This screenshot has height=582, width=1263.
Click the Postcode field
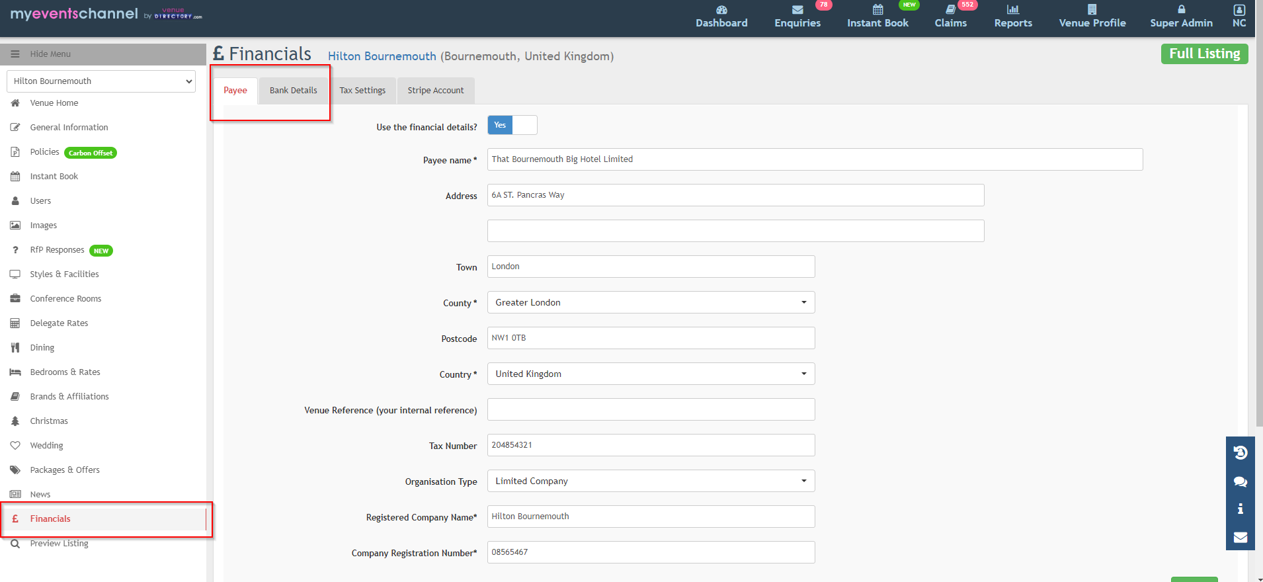[x=651, y=338]
